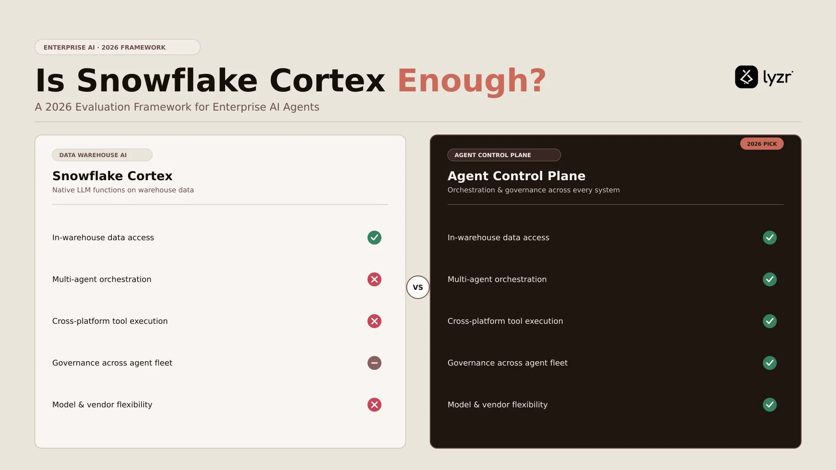Click the '2026 Evaluation Framework' subtitle
The width and height of the screenshot is (836, 470).
pyautogui.click(x=177, y=107)
